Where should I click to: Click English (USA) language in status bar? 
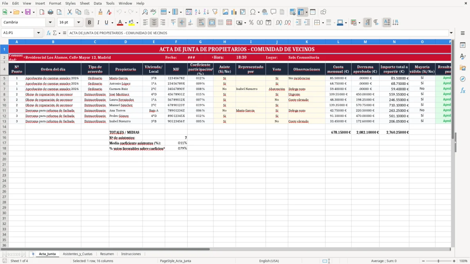pos(269,261)
